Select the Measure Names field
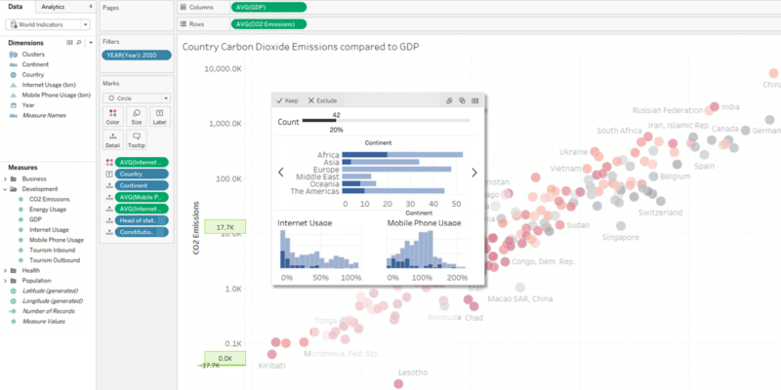Viewport: 781px width, 390px height. (x=44, y=115)
